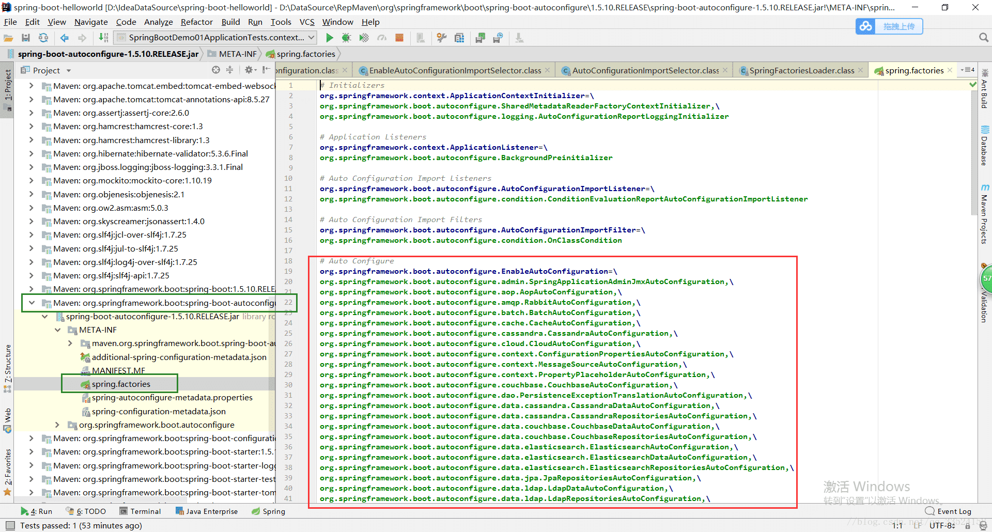The height and width of the screenshot is (532, 992).
Task: Click spring-boot-autoconfigure jar in breadcrumb bar
Action: point(103,54)
